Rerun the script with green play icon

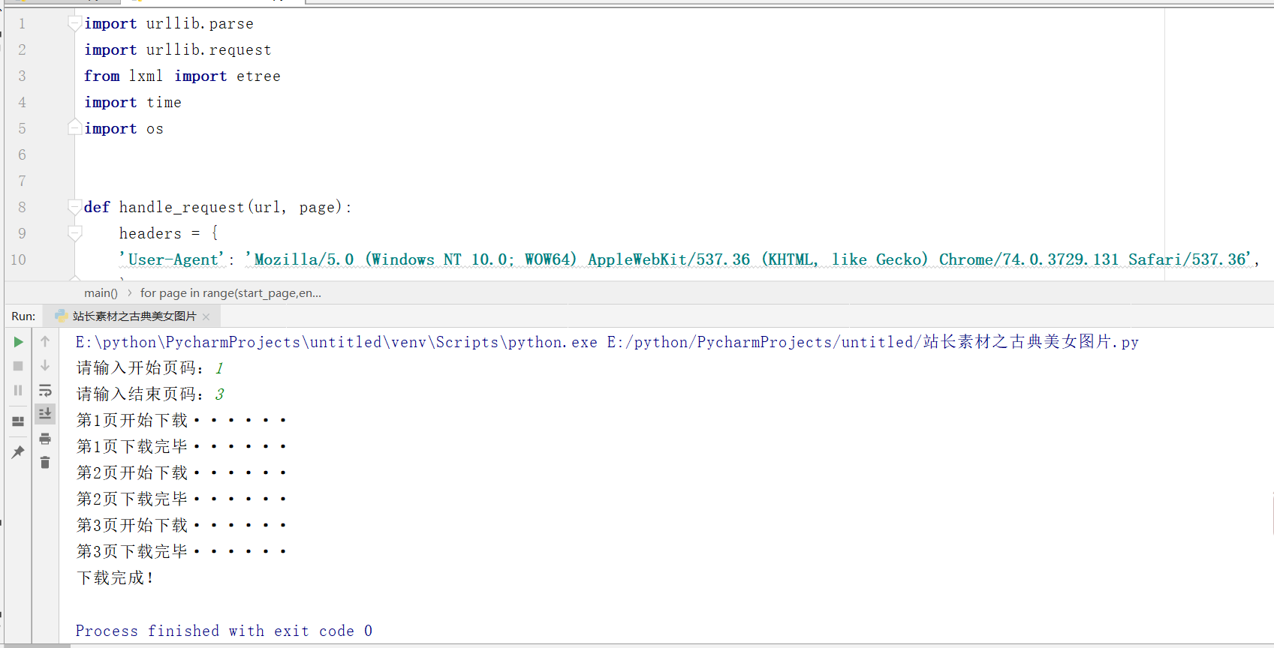click(18, 342)
